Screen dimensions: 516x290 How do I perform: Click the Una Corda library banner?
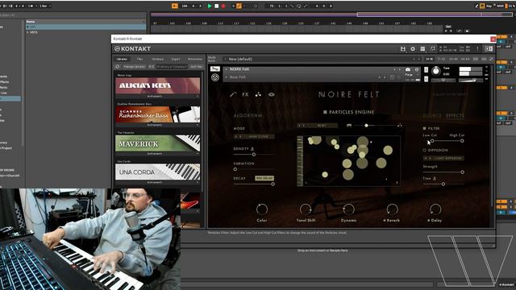pyautogui.click(x=158, y=172)
